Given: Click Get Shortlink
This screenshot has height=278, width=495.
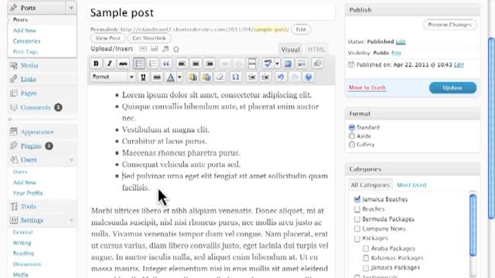Looking at the screenshot, I should coord(149,38).
